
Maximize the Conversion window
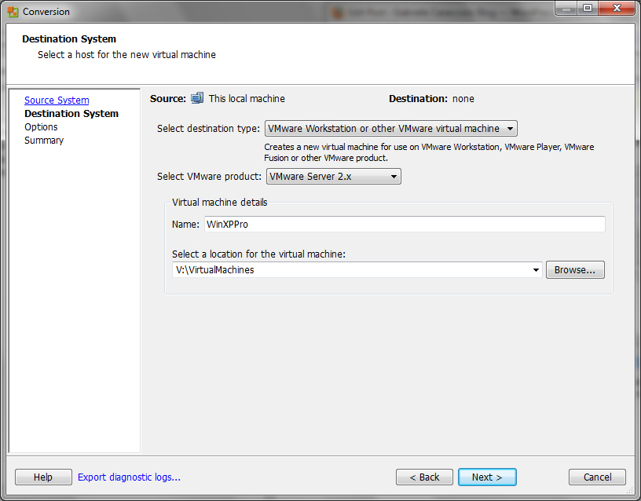pos(588,8)
